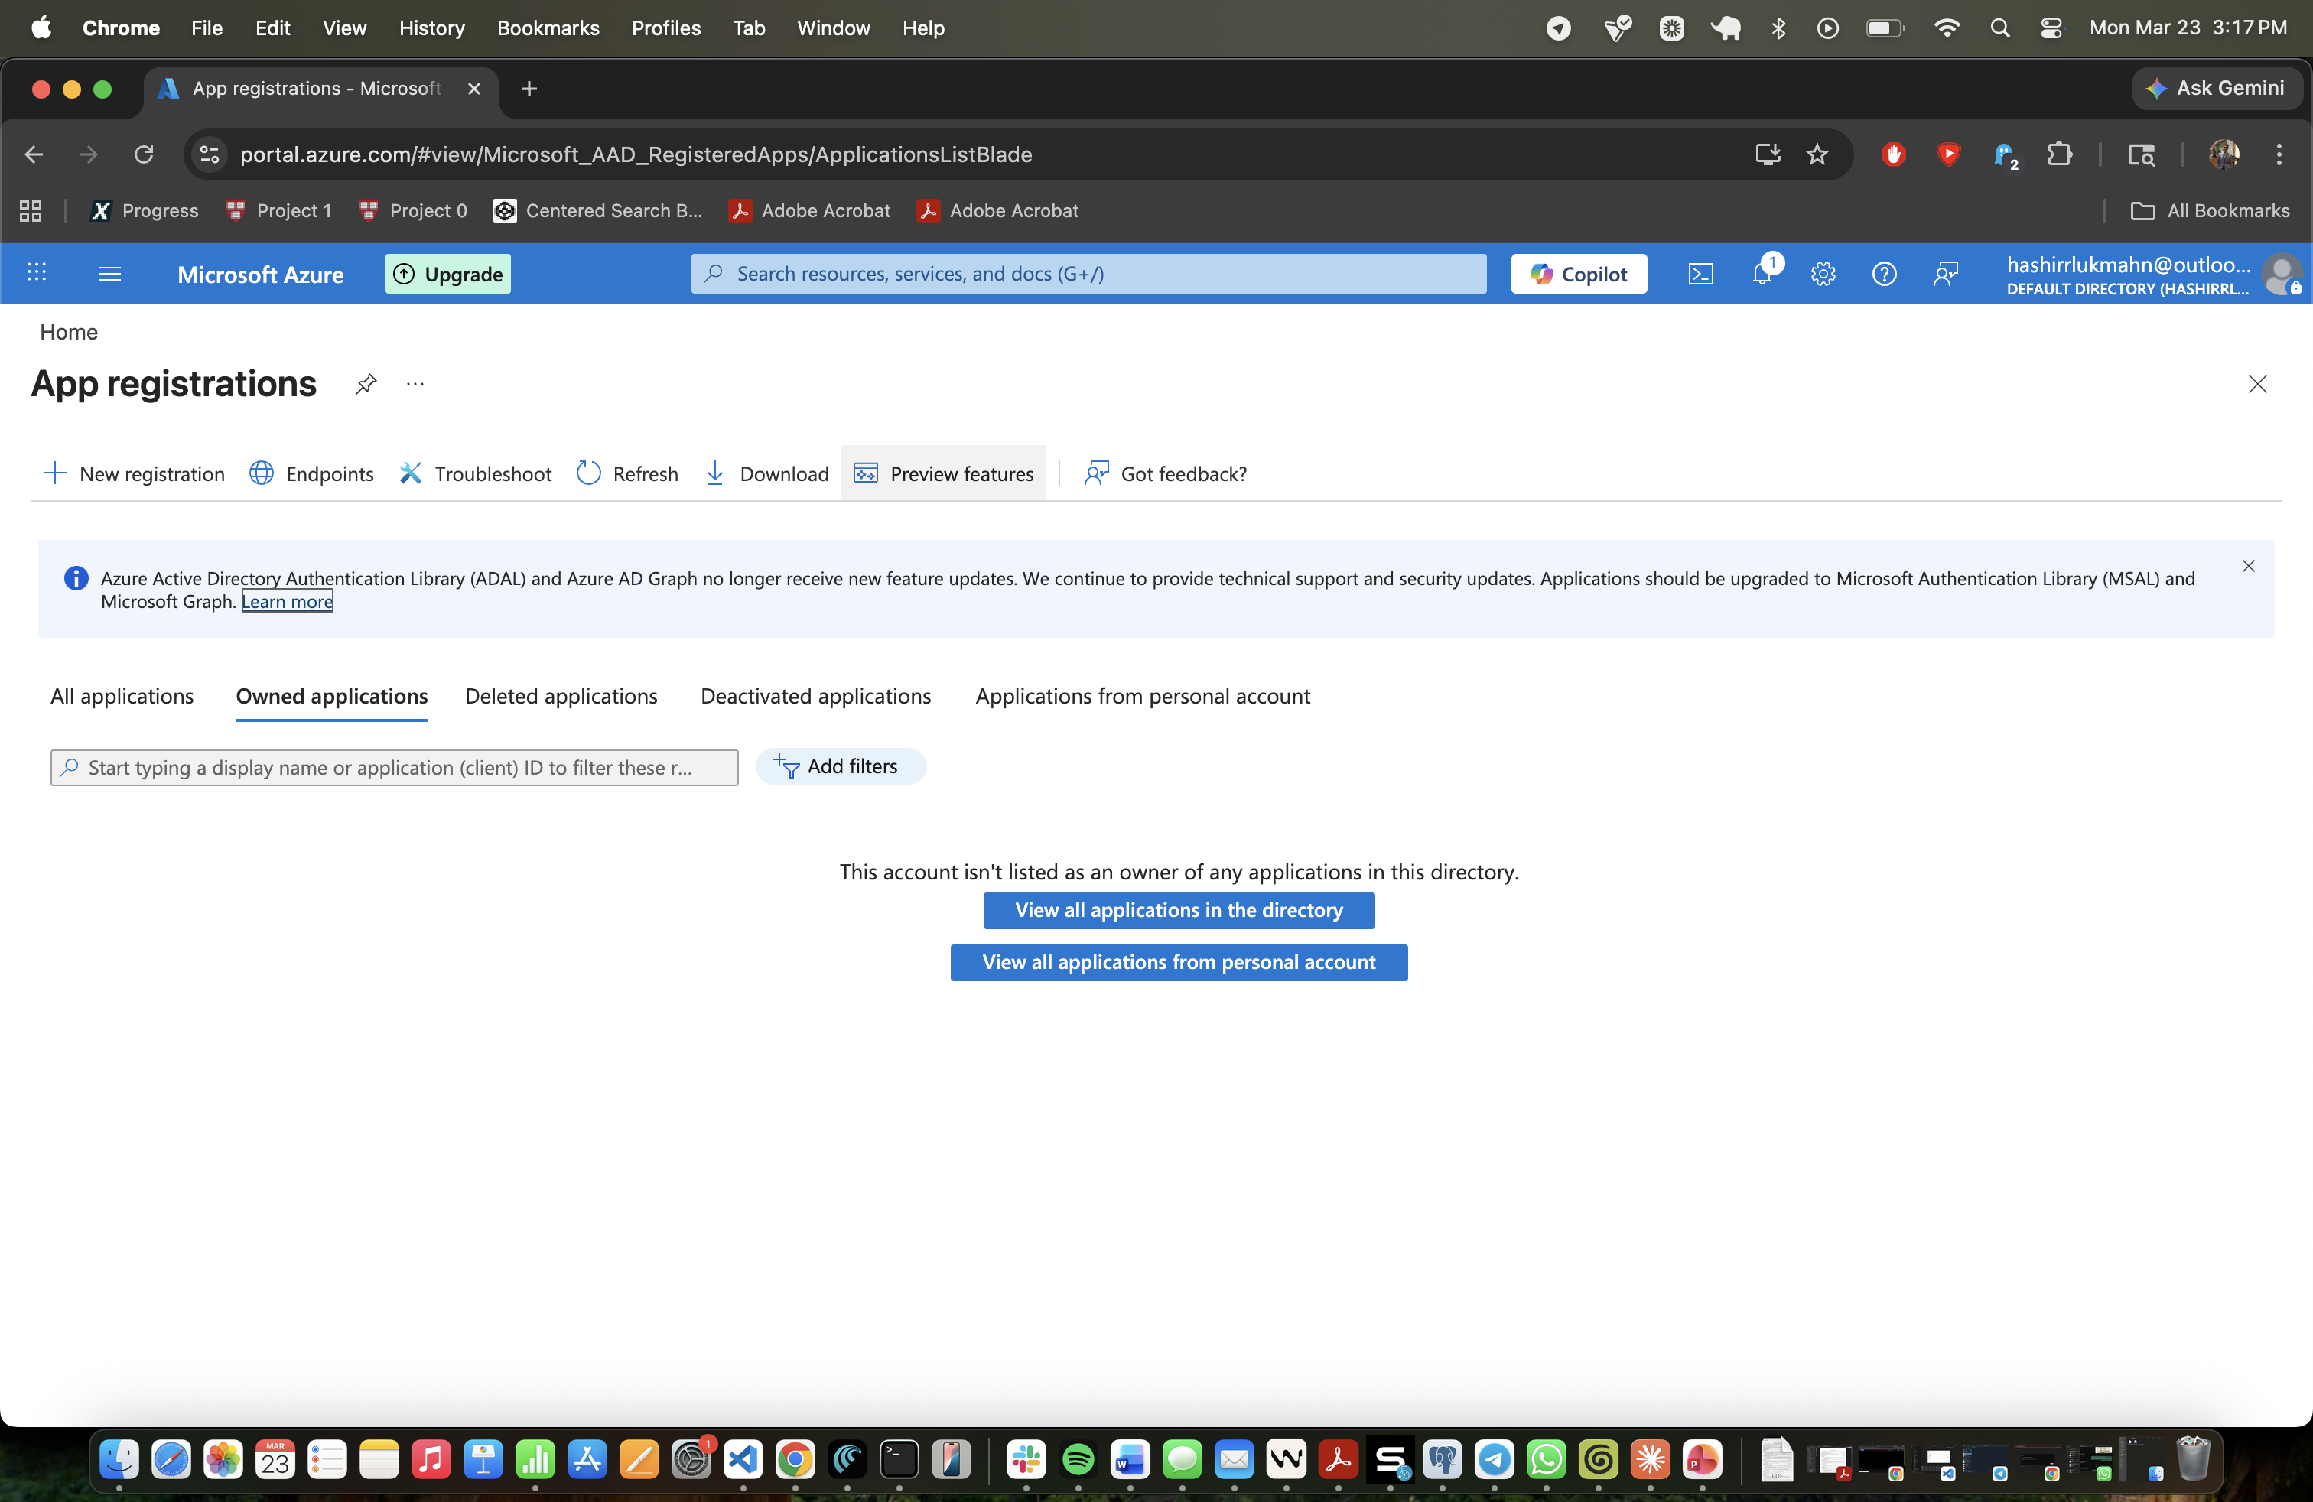
Task: Open Azure Cloud Shell
Action: pyautogui.click(x=1701, y=274)
